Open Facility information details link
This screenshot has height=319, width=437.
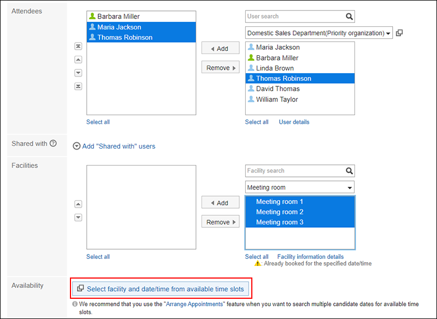point(310,257)
